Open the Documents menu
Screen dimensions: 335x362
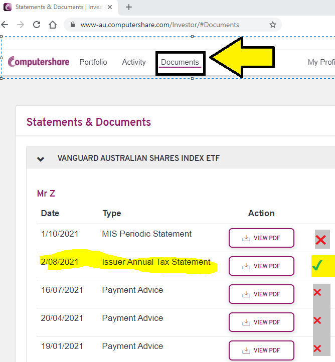pos(180,62)
